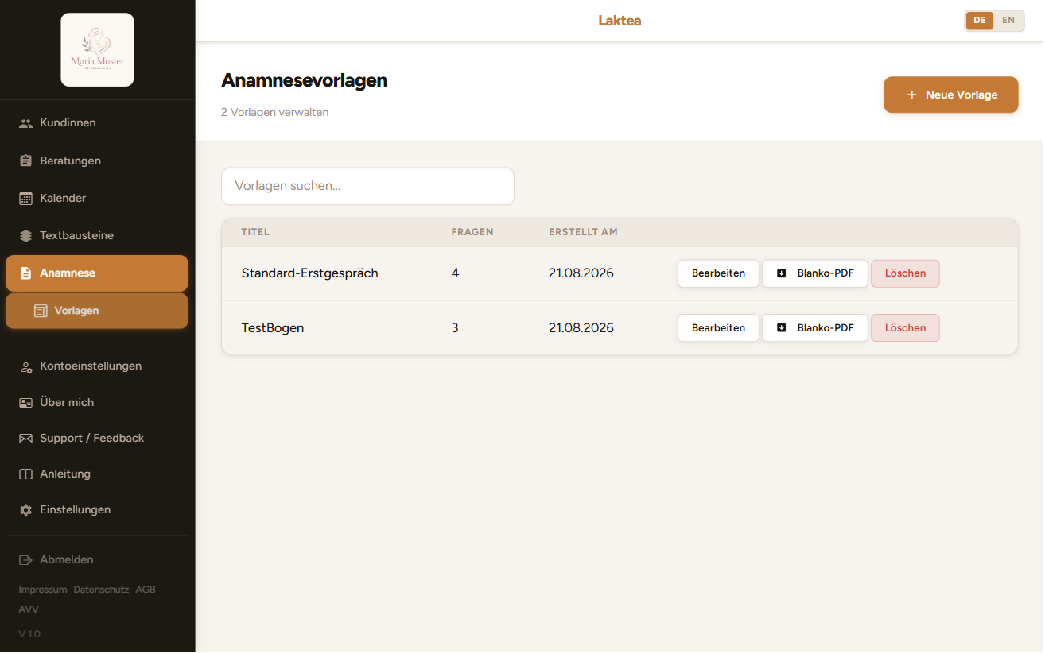This screenshot has width=1045, height=654.
Task: Click download icon in TestBogen row
Action: 781,328
